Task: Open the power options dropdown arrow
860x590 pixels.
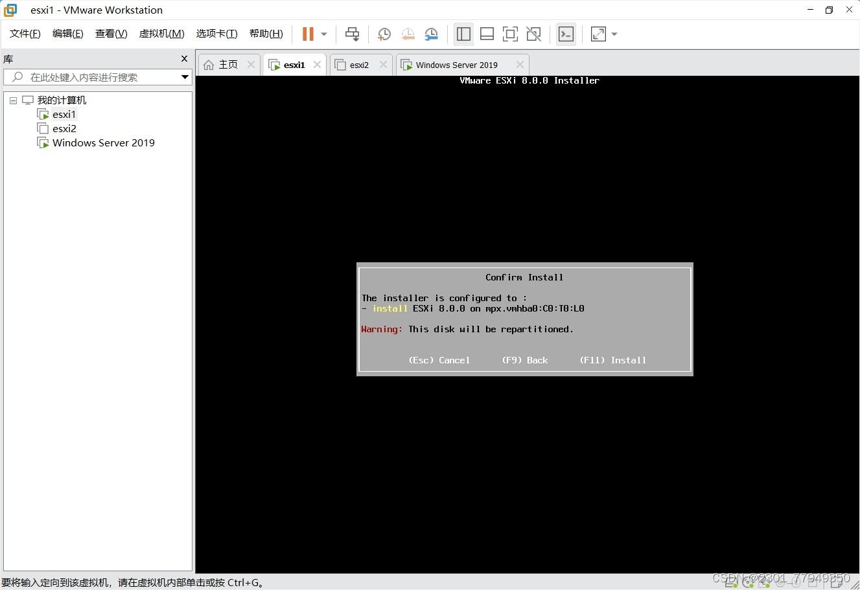Action: [324, 34]
